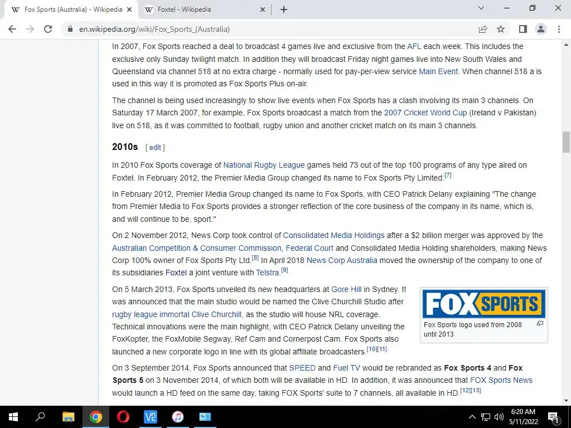
Task: Open News Corp Australia link
Action: (x=342, y=261)
